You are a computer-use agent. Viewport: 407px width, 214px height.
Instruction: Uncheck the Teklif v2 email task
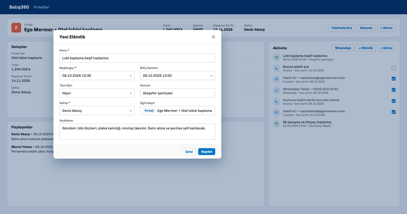394,79
